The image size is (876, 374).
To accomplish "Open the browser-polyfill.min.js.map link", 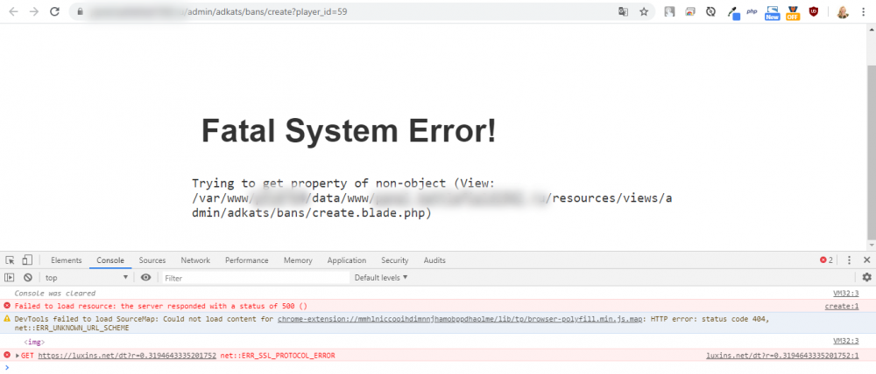I will [x=459, y=319].
